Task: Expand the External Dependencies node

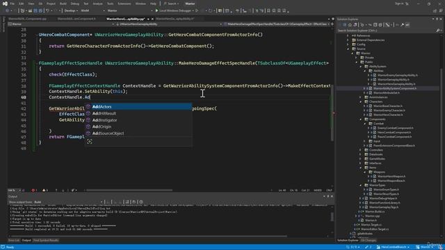Action: 348,40
